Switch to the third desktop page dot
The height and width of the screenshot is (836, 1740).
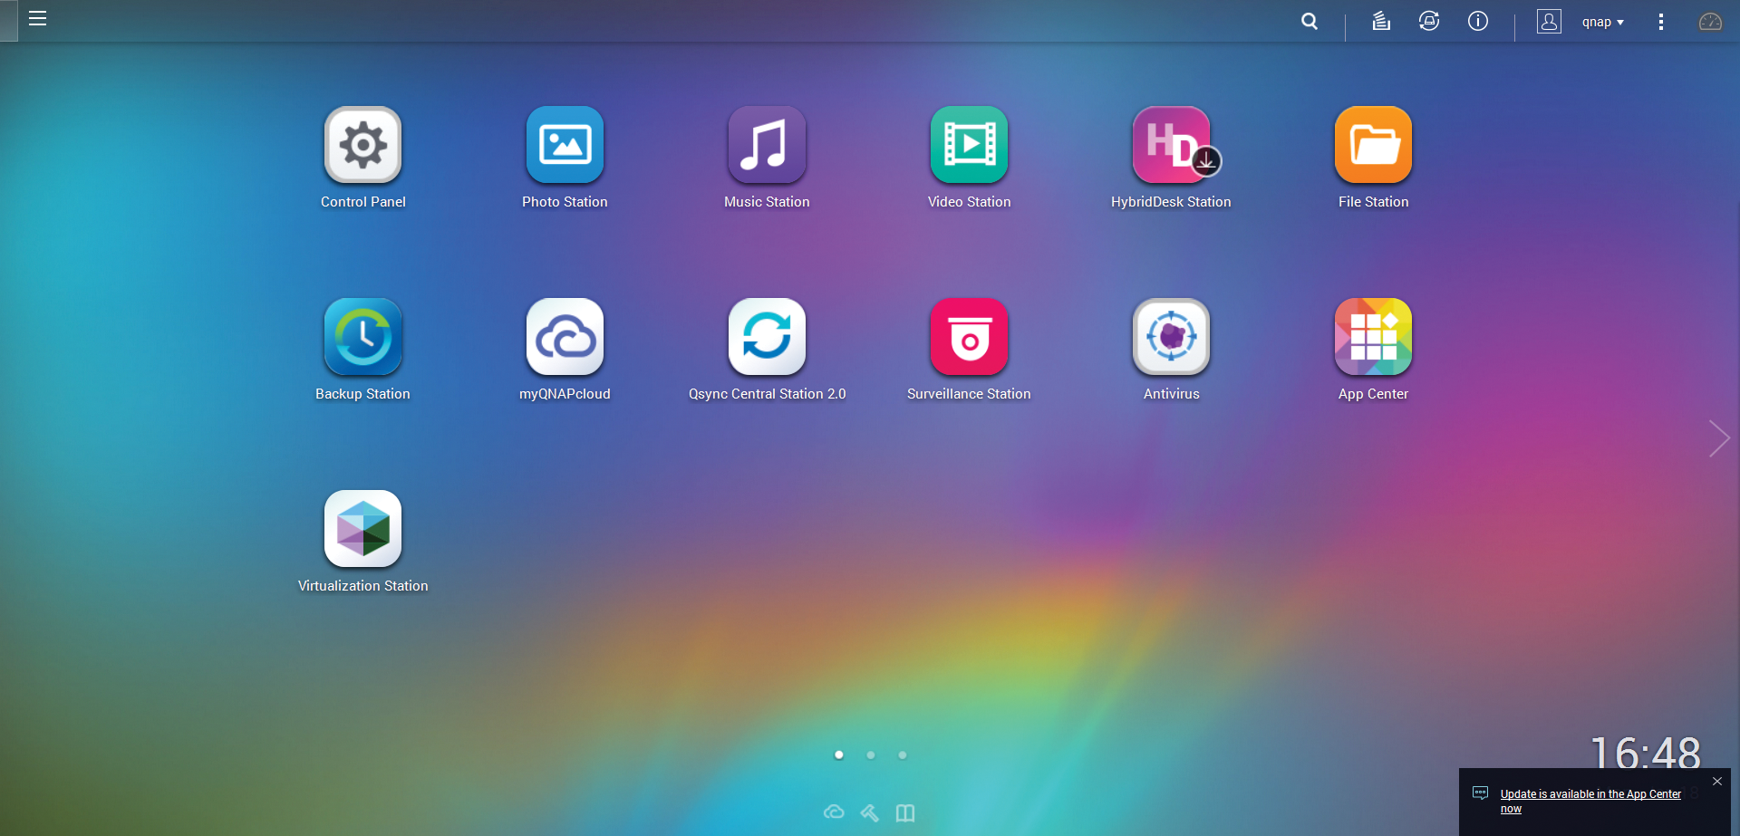pos(903,754)
